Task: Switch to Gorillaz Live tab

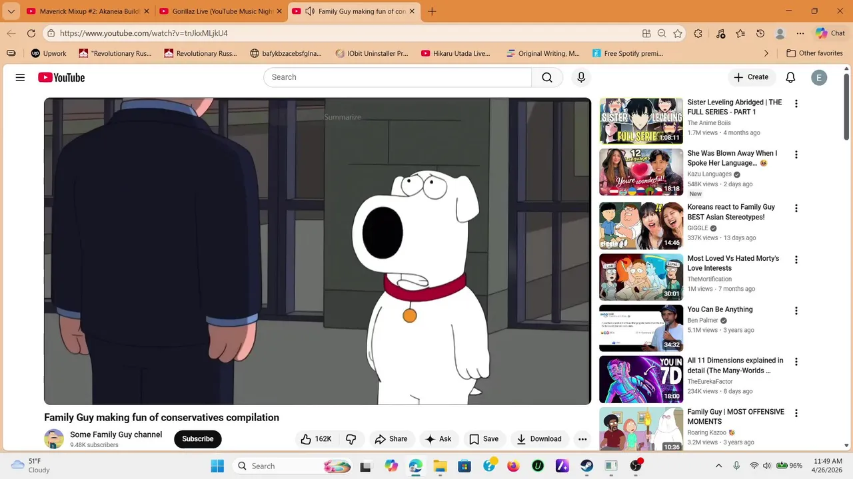Action: [x=222, y=11]
